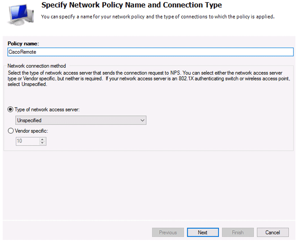The width and height of the screenshot is (299, 244).
Task: Click the computer monitor wizard icon
Action: (x=21, y=15)
